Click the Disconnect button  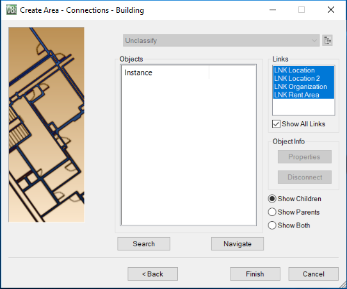(305, 177)
